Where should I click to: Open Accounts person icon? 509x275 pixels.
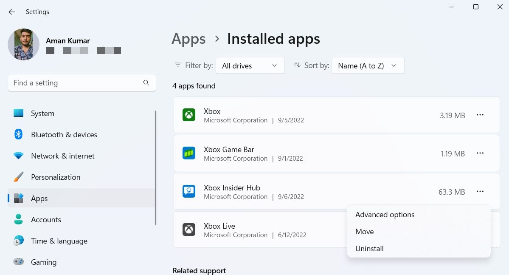pos(19,219)
